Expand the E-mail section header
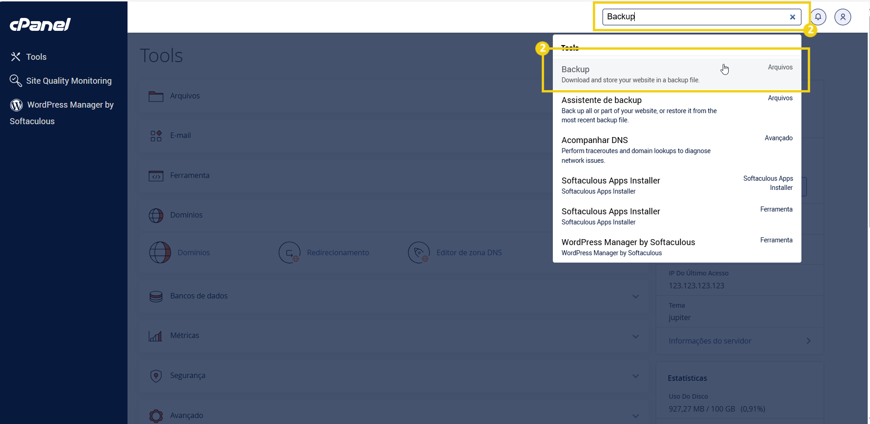Screen dimensions: 870x424 click(345, 136)
